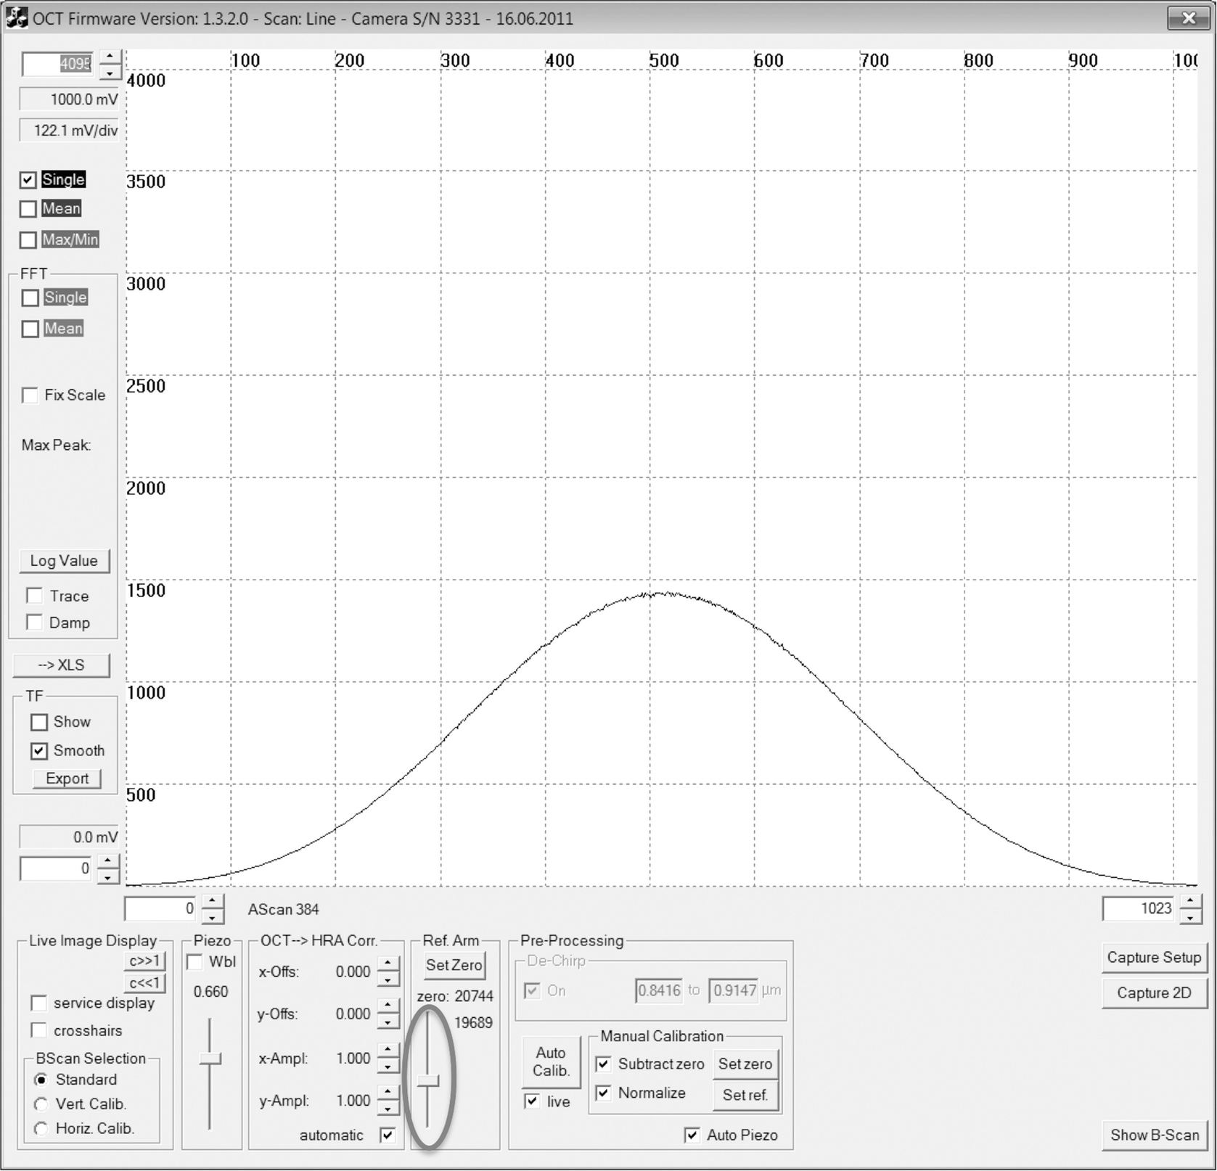Decrease the upper scale value 4095
Image resolution: width=1217 pixels, height=1171 pixels.
pos(110,73)
